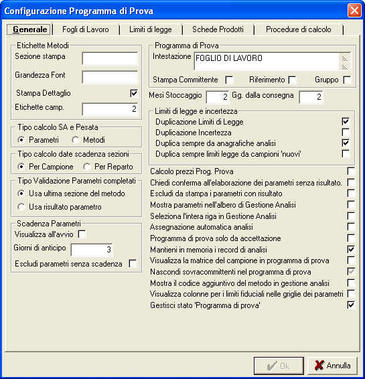
Task: Select the Schede Prodotti tab
Action: [x=218, y=29]
